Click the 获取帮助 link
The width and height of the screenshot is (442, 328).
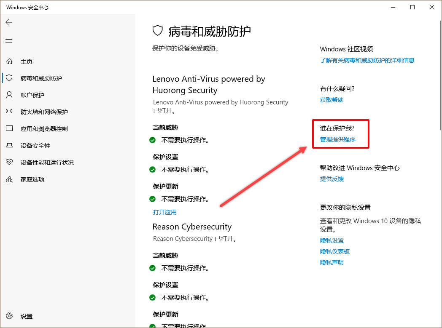pyautogui.click(x=332, y=100)
